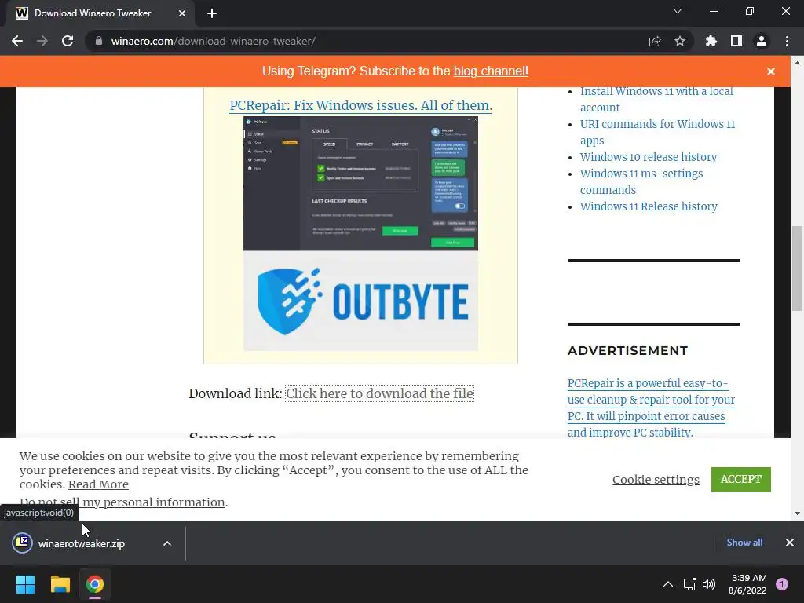Open Windows 11 Release history link

[x=649, y=206]
